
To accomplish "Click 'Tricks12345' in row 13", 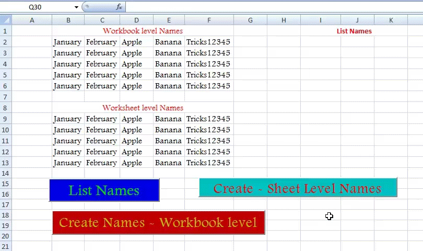I will pos(208,163).
